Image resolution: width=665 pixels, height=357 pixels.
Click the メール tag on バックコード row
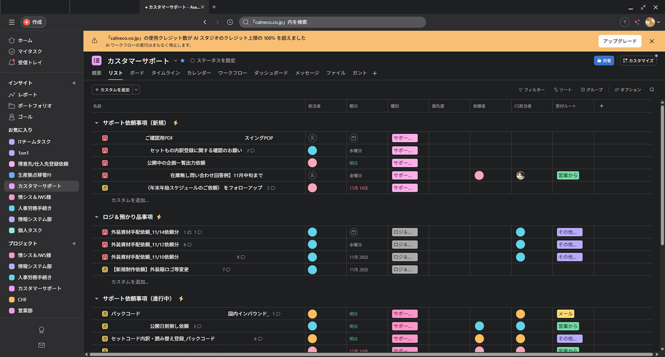click(x=566, y=314)
